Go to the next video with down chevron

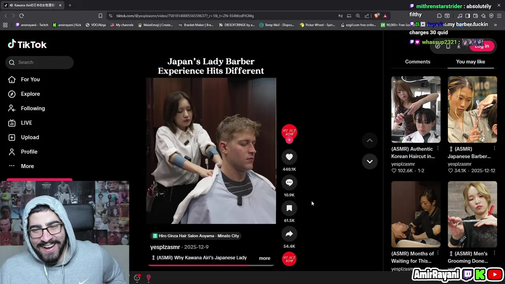coord(370,161)
